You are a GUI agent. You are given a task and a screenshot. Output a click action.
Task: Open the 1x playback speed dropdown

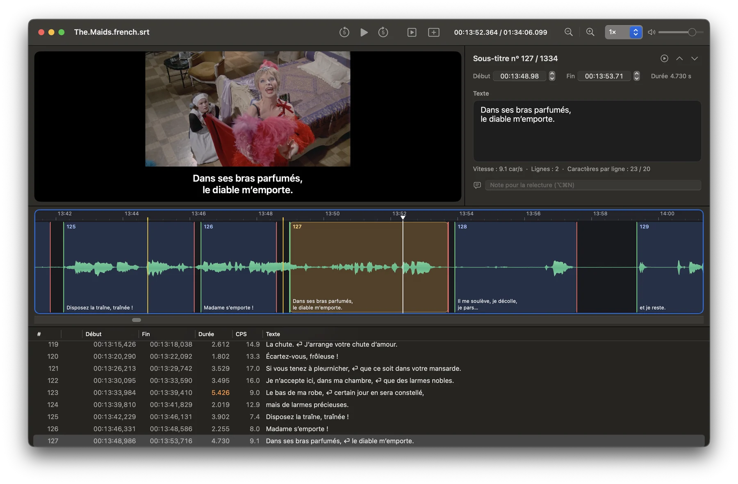(623, 32)
